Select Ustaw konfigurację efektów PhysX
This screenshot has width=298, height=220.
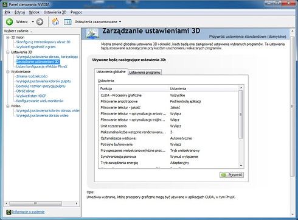tap(41, 66)
